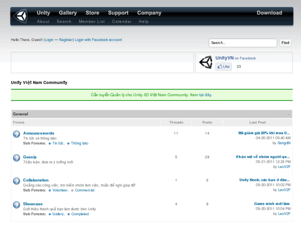The height and width of the screenshot is (225, 301).
Task: Open the Gossip forum
Action: click(x=30, y=157)
